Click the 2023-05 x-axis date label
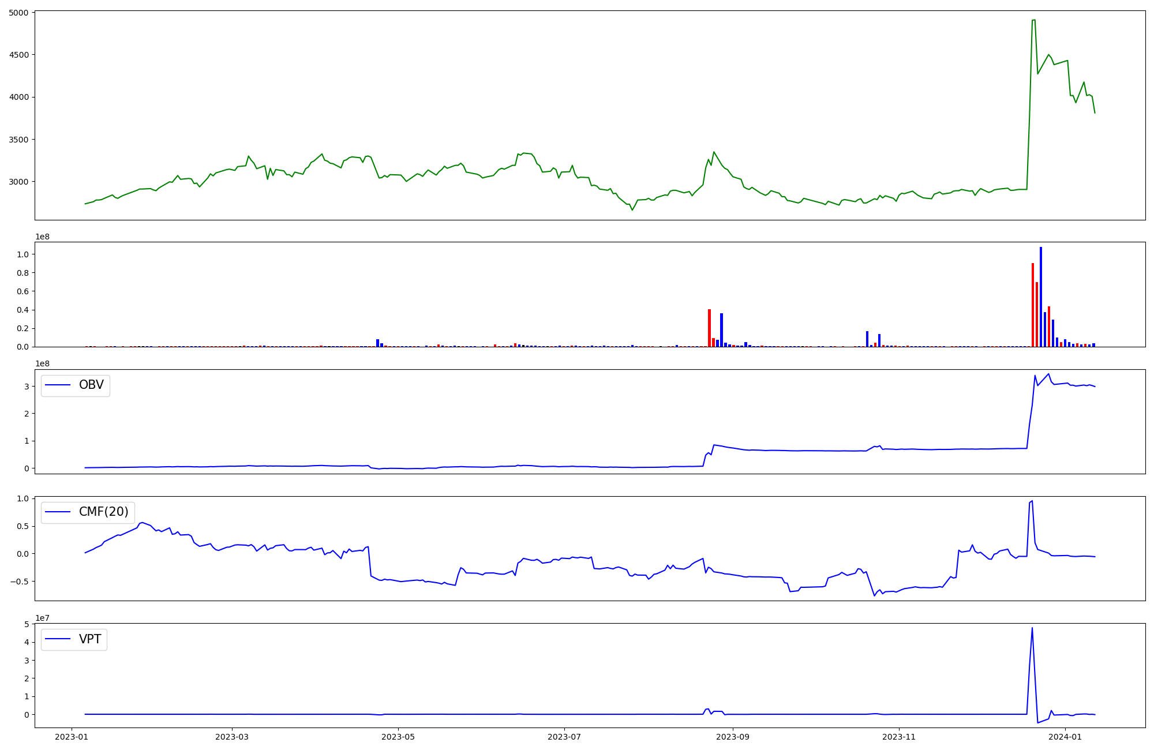Screen dimensions: 1154x750 point(398,737)
